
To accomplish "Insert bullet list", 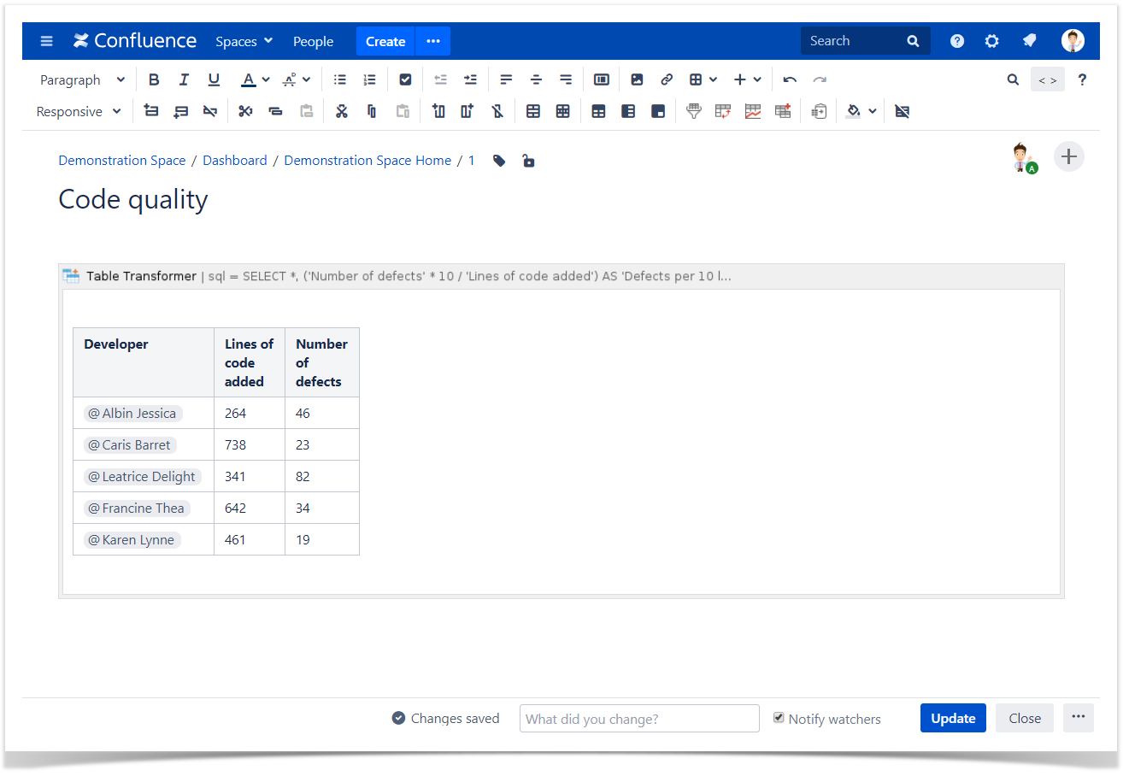I will (x=340, y=79).
